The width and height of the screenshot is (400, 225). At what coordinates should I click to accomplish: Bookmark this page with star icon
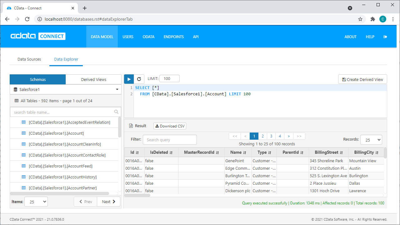(x=360, y=19)
